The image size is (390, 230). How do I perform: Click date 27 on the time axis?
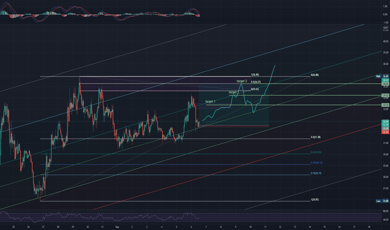(43, 227)
